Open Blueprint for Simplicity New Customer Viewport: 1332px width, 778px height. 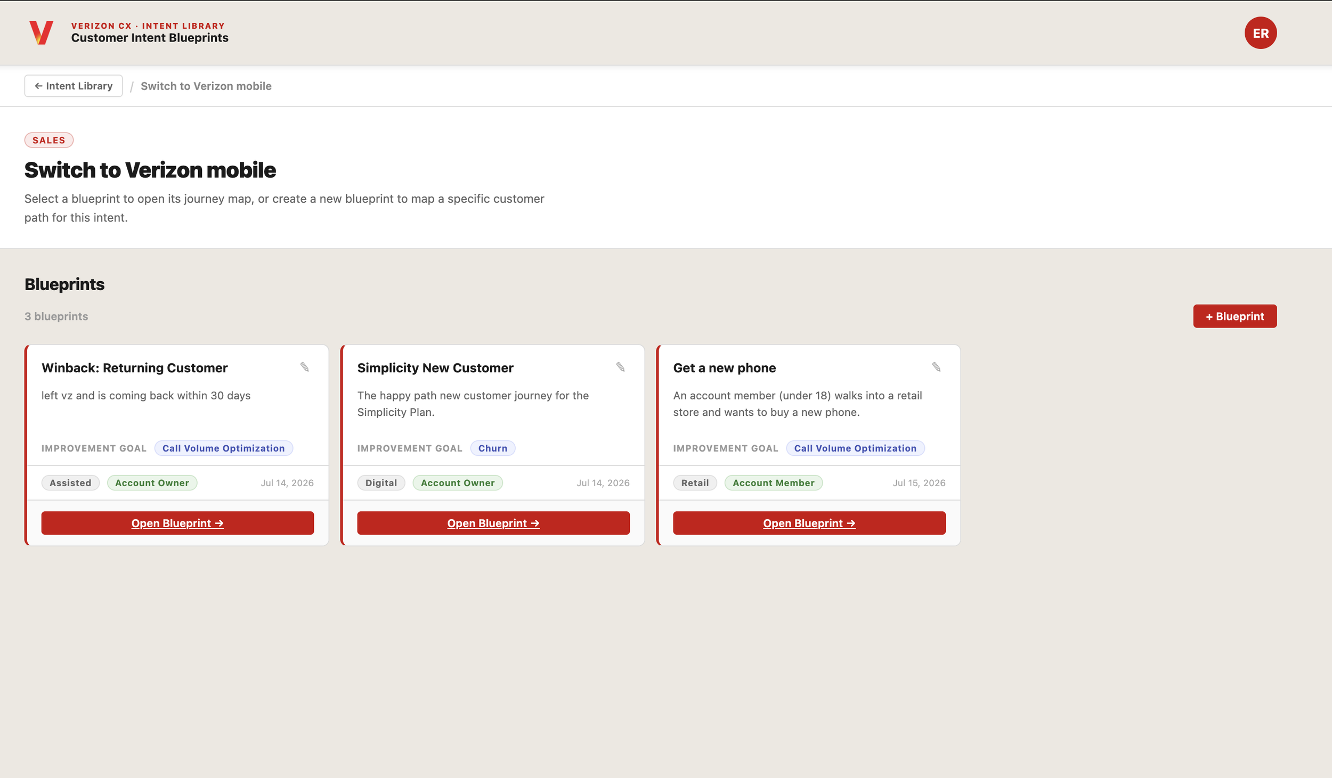(x=493, y=523)
